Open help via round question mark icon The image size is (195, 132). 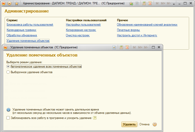154,124
